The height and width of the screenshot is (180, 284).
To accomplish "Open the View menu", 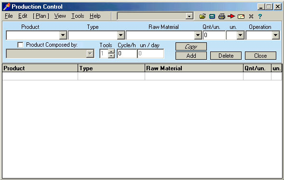I will (60, 16).
